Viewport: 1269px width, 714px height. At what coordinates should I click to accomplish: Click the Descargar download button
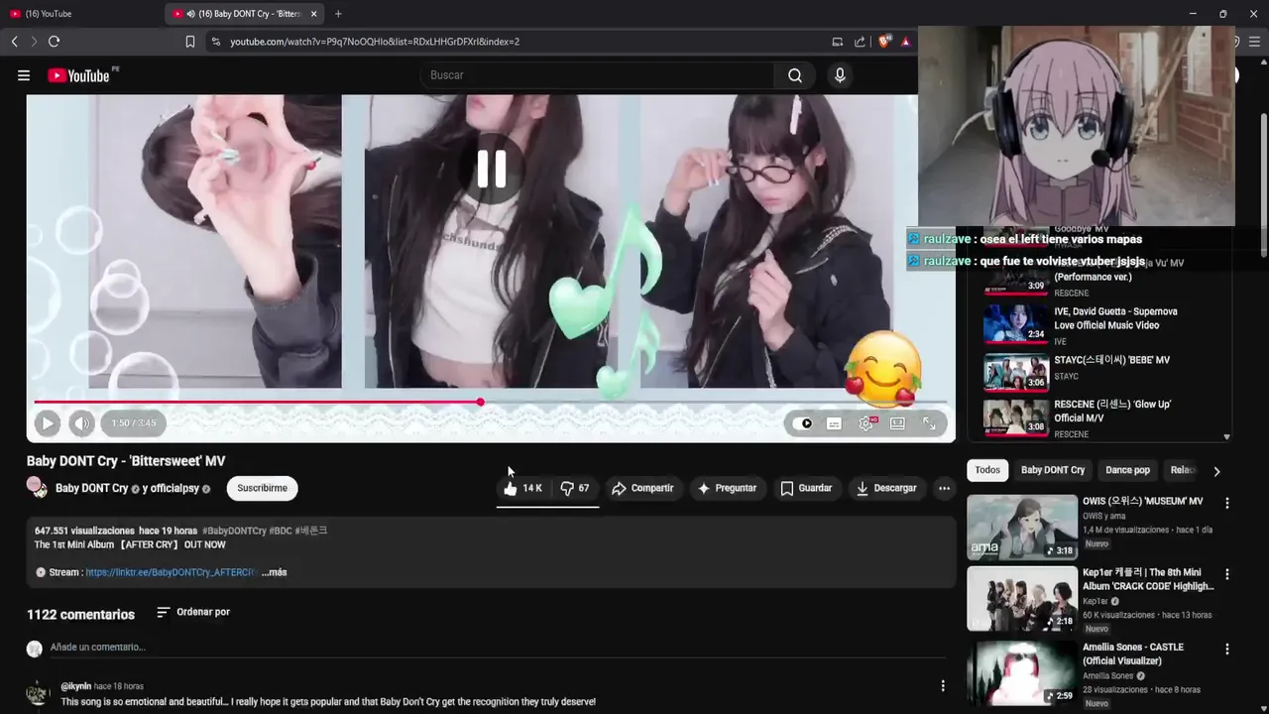(x=886, y=488)
